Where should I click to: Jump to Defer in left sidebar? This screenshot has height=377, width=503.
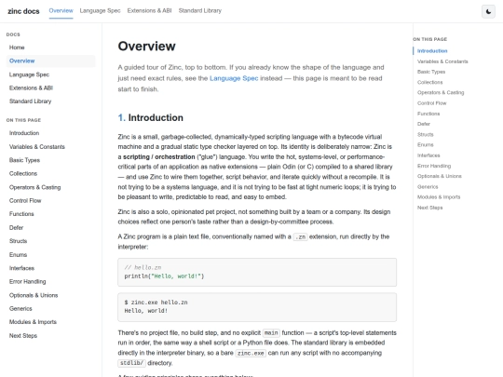50,228
